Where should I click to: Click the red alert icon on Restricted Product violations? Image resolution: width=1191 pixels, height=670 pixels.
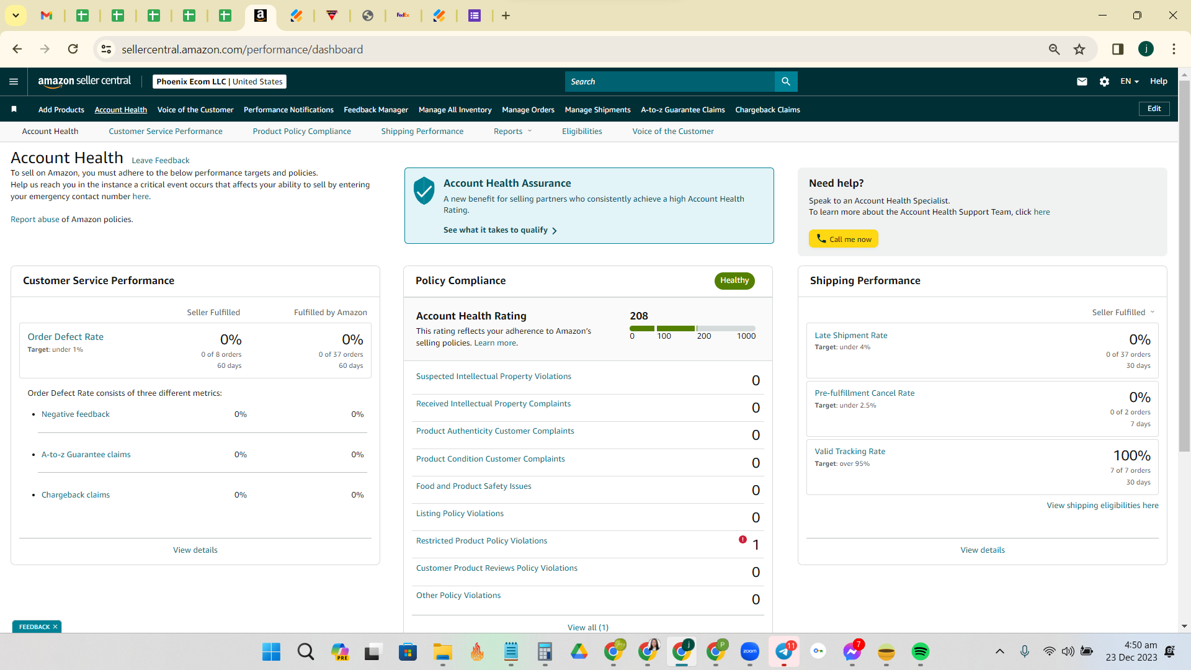coord(743,540)
